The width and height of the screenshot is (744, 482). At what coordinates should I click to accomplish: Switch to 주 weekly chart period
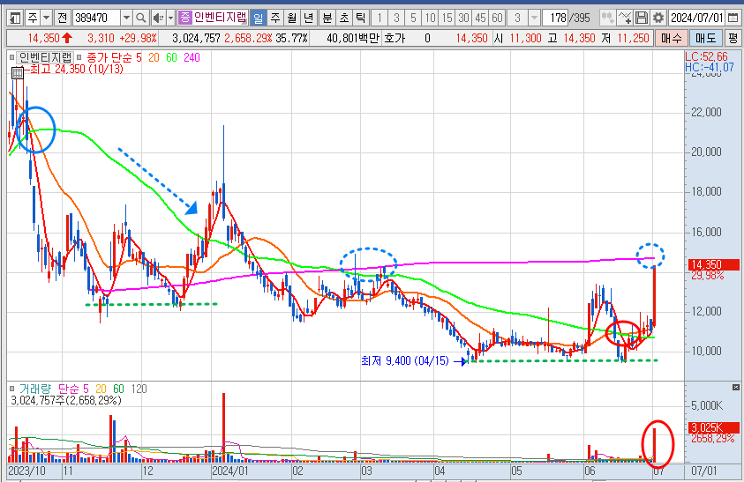click(x=274, y=18)
